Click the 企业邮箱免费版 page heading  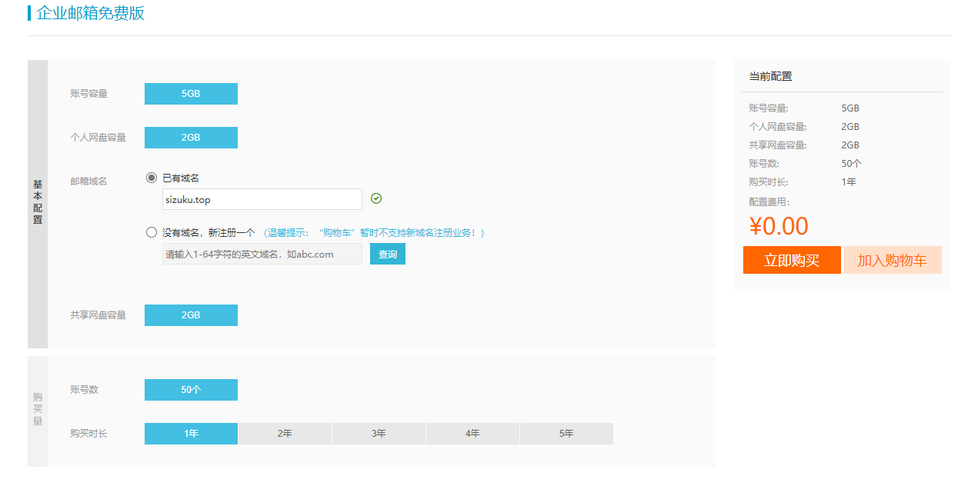pos(91,13)
